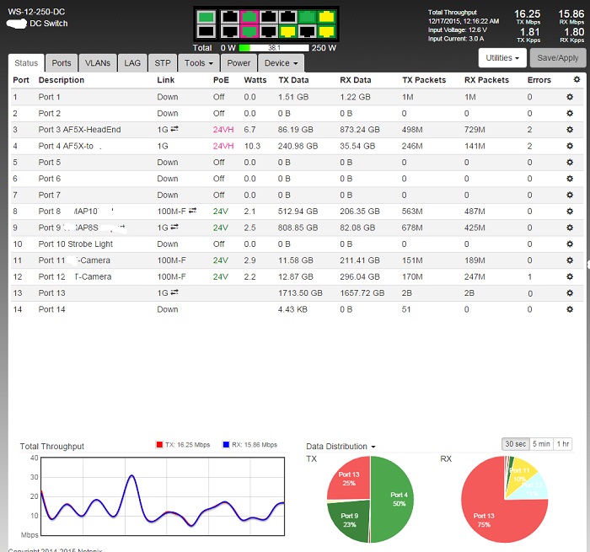Select the 30 sec interval button
The height and width of the screenshot is (552, 590).
(516, 444)
